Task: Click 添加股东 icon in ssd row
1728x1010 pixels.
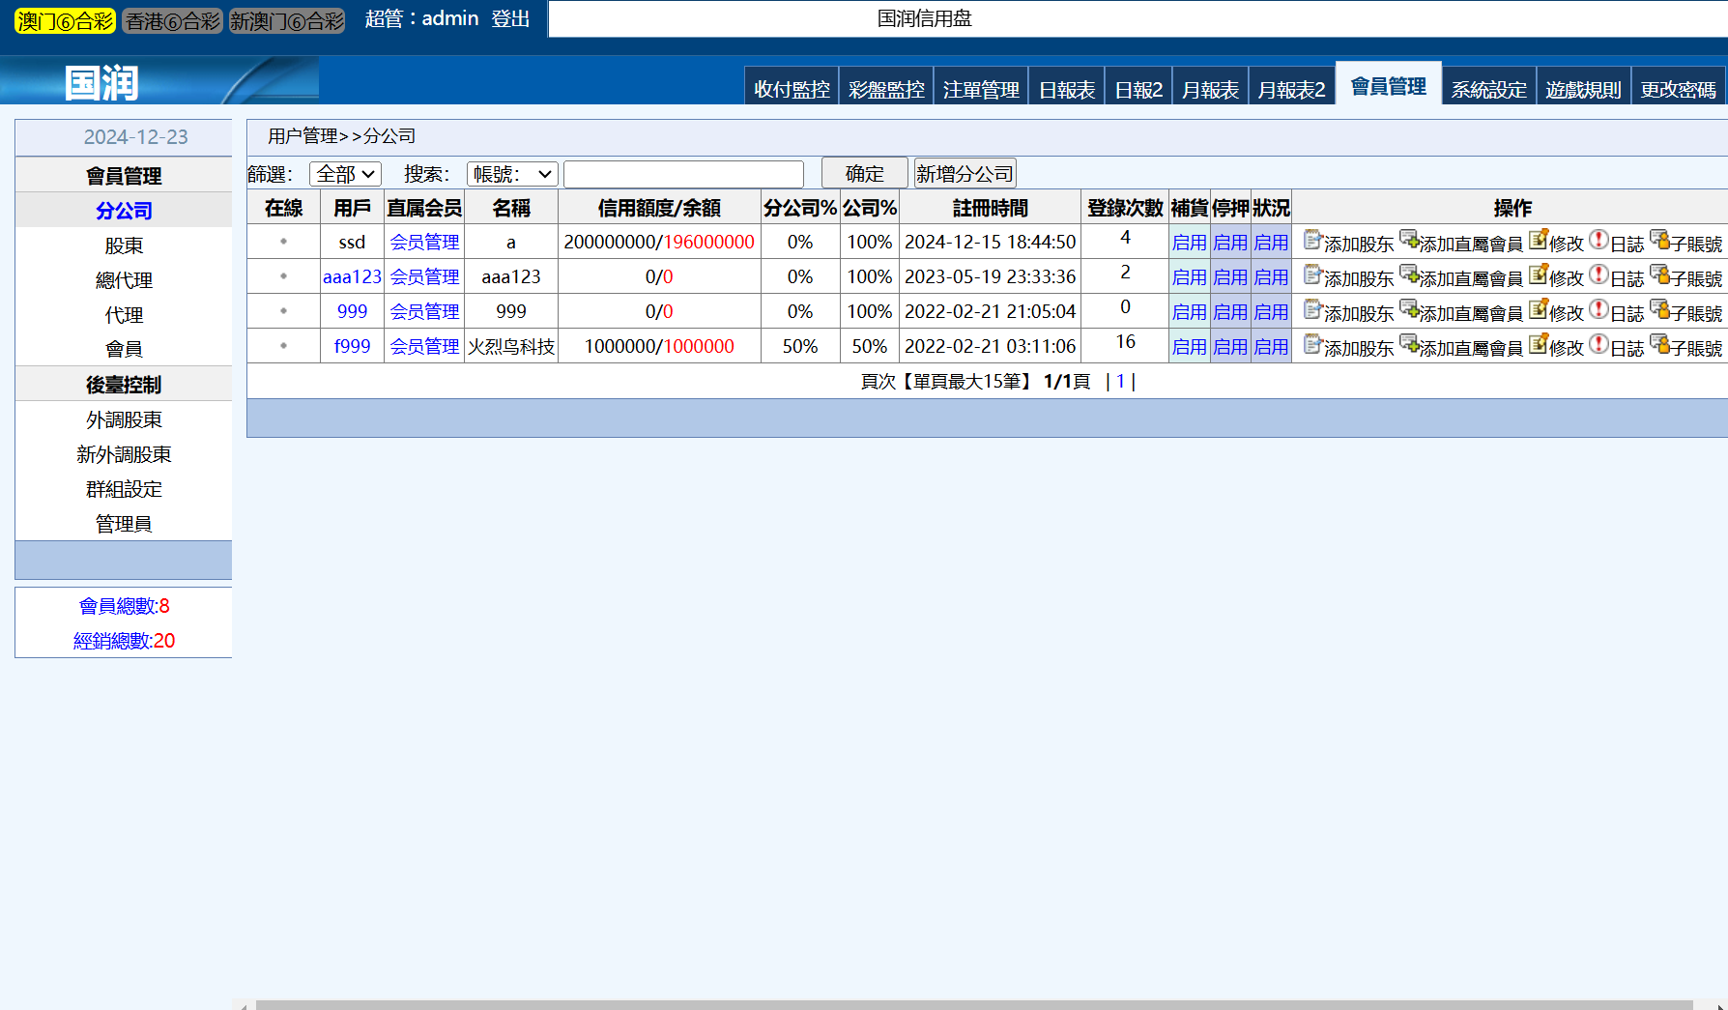Action: coord(1311,240)
